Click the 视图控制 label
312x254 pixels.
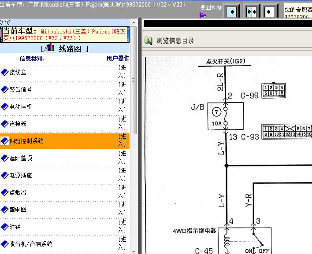(211, 7)
